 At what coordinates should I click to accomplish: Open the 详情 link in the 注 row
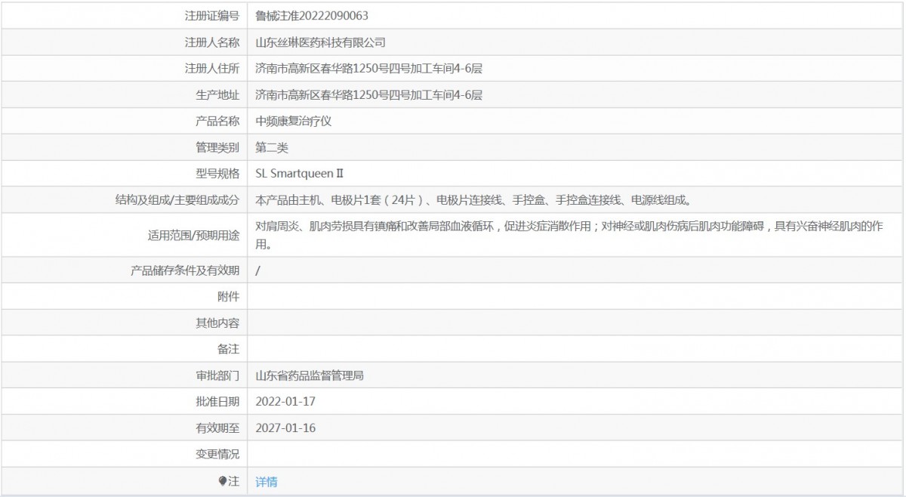point(267,481)
